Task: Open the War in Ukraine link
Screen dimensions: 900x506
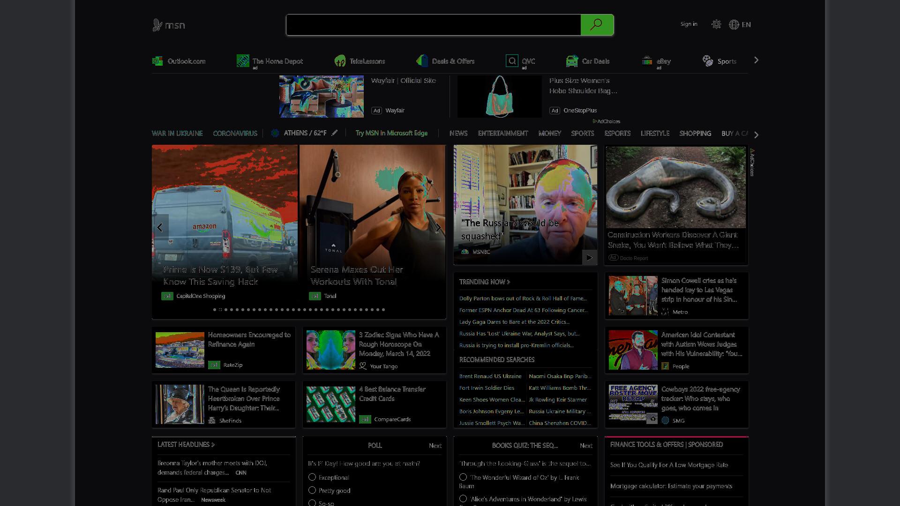Action: click(177, 133)
